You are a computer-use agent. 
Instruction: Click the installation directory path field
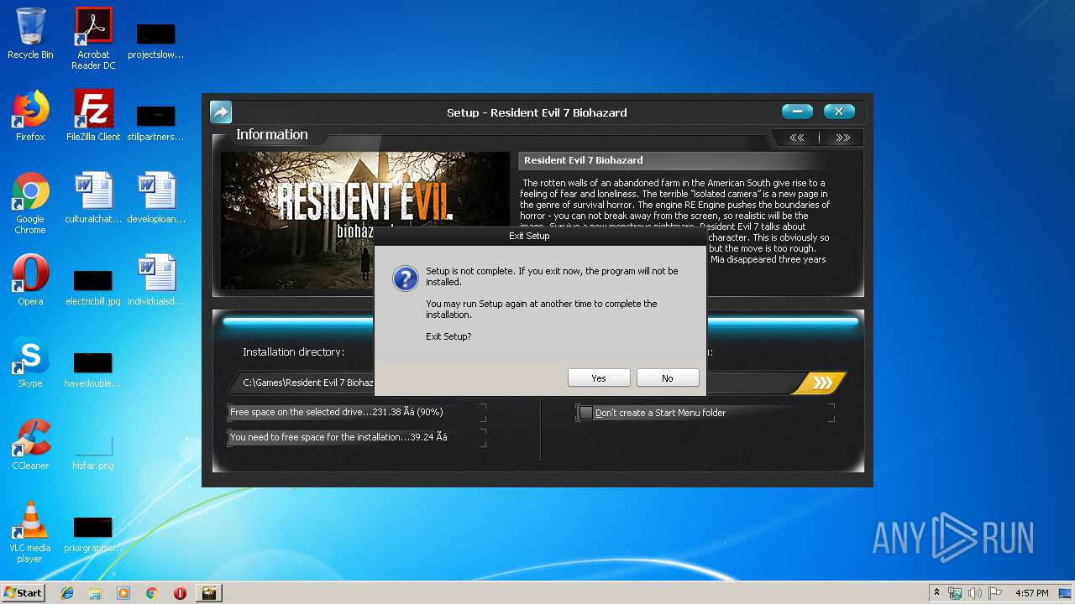click(302, 383)
